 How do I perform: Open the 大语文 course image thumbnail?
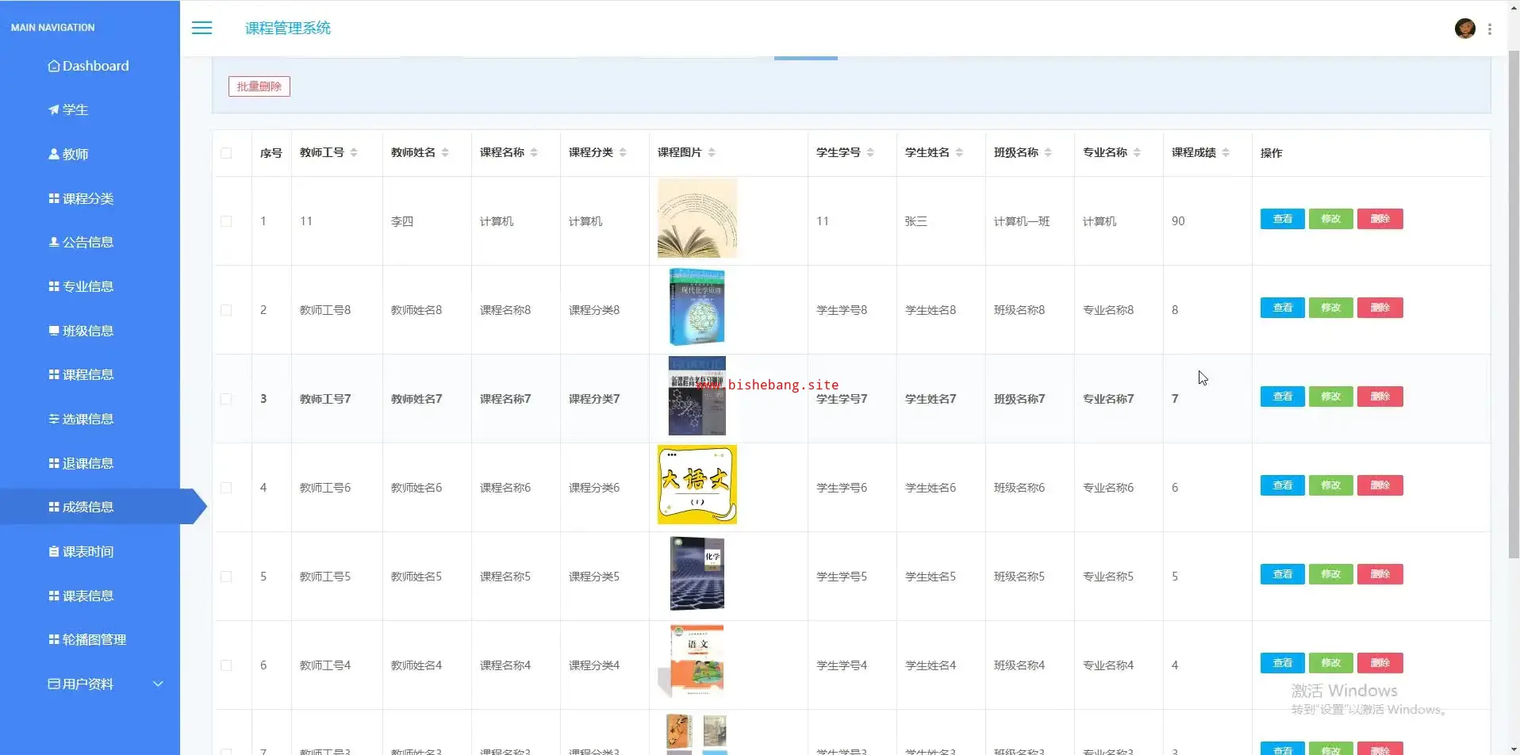pyautogui.click(x=697, y=485)
